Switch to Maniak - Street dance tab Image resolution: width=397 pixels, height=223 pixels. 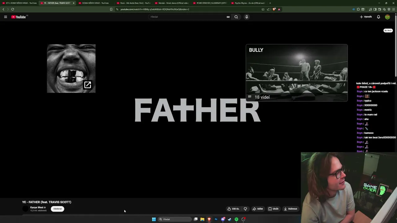[172, 3]
